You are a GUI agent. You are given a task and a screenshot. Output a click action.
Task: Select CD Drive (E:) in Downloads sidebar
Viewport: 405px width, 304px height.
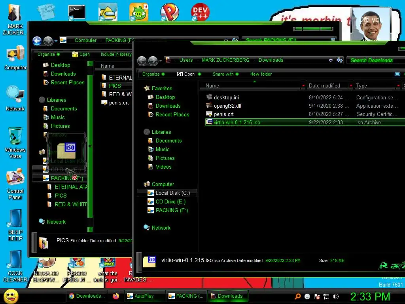point(167,201)
